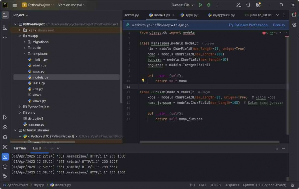Image resolution: width=299 pixels, height=189 pixels.
Task: Show more tool windows
Action: (5, 37)
